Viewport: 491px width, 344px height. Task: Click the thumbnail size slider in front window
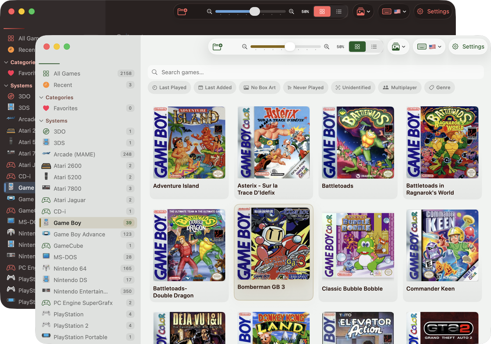pos(286,47)
